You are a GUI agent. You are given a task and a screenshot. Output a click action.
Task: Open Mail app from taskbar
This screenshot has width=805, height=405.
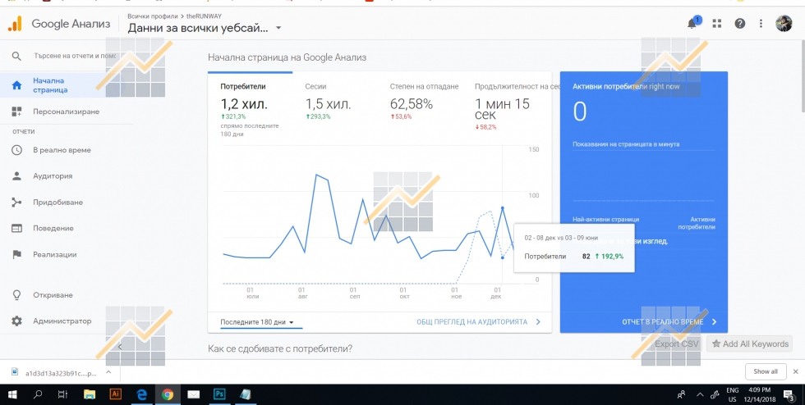194,394
